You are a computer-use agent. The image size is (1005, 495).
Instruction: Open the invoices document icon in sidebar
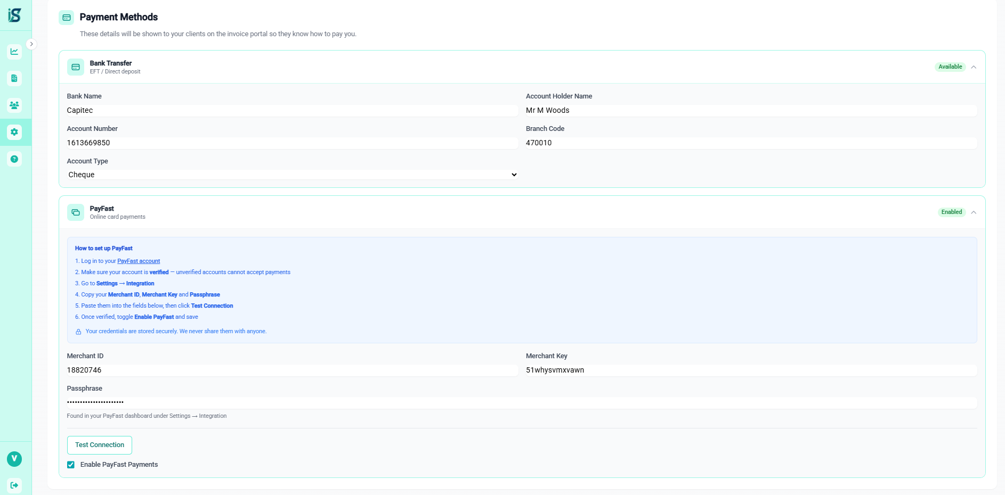(14, 78)
